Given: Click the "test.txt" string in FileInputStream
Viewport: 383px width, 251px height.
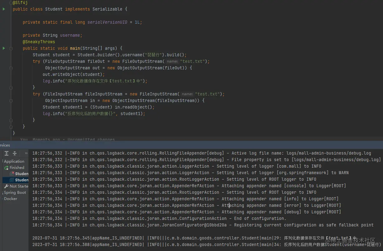Looking at the screenshot, I should pyautogui.click(x=207, y=94).
